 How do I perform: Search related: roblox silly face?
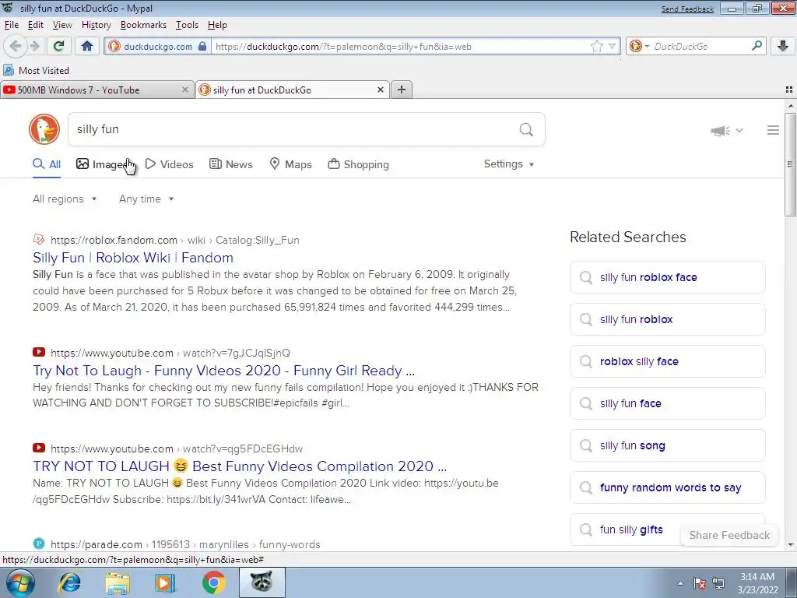click(667, 361)
